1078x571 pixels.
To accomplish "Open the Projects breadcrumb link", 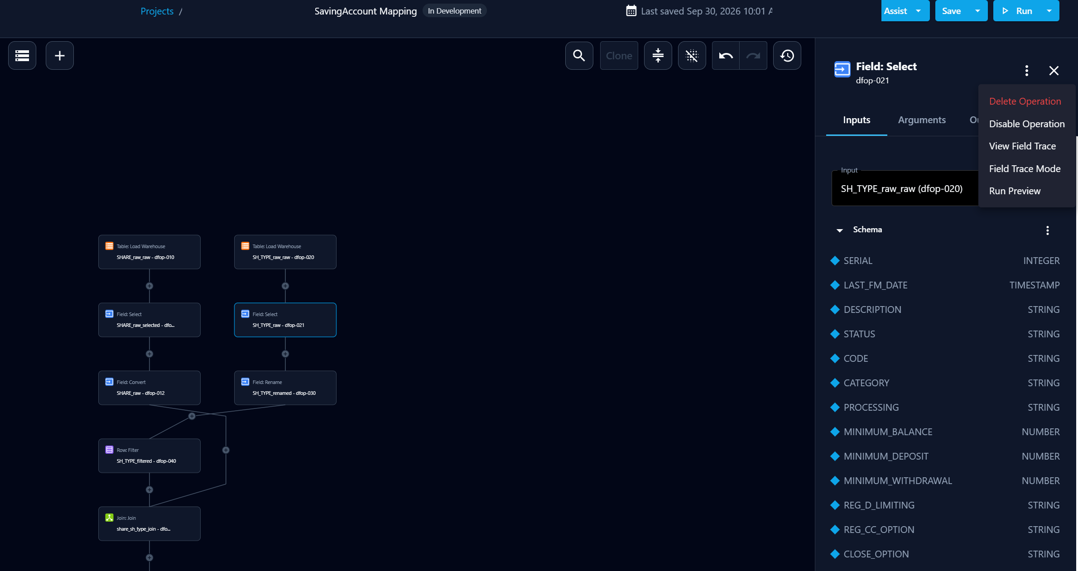I will tap(157, 11).
